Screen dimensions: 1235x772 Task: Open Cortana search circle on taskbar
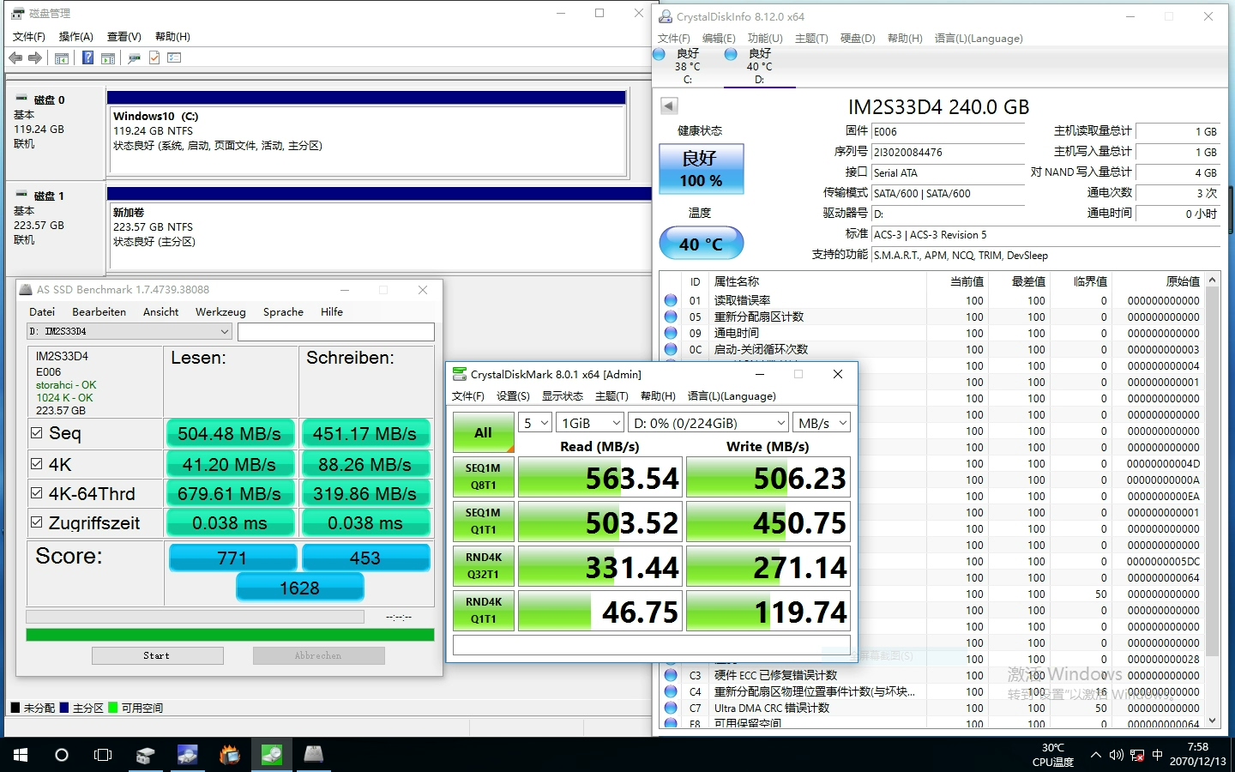[x=62, y=755]
